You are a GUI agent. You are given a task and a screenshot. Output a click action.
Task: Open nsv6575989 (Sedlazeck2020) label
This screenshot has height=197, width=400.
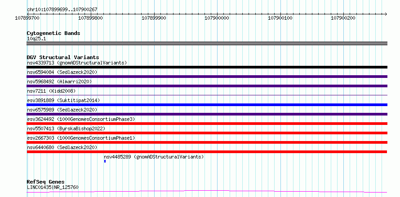tap(62, 110)
